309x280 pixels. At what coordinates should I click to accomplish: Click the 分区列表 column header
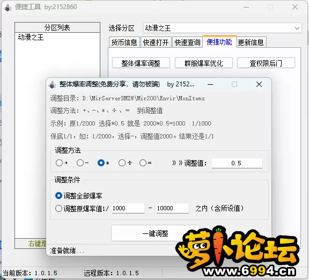57,27
